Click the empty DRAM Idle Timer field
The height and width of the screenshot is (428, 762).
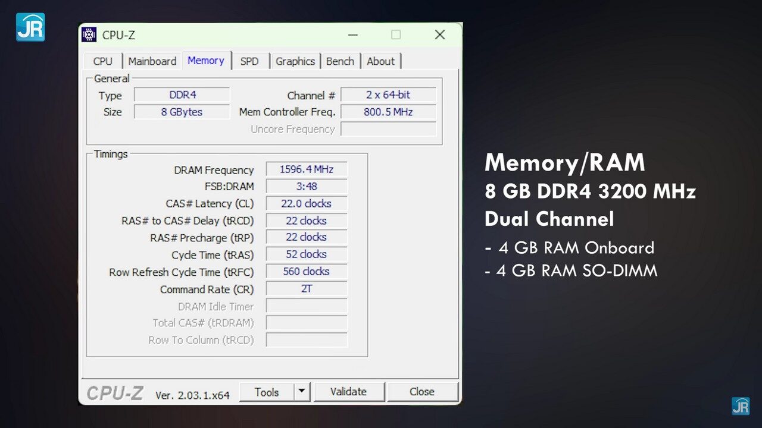(307, 306)
